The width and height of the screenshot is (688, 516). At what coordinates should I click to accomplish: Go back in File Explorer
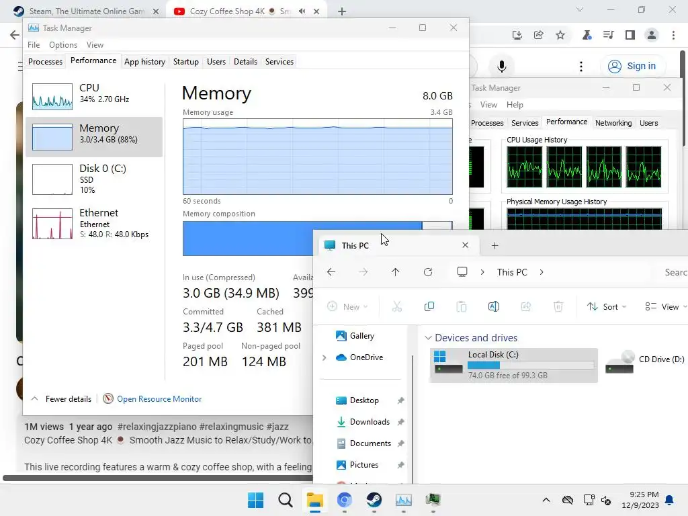point(331,272)
